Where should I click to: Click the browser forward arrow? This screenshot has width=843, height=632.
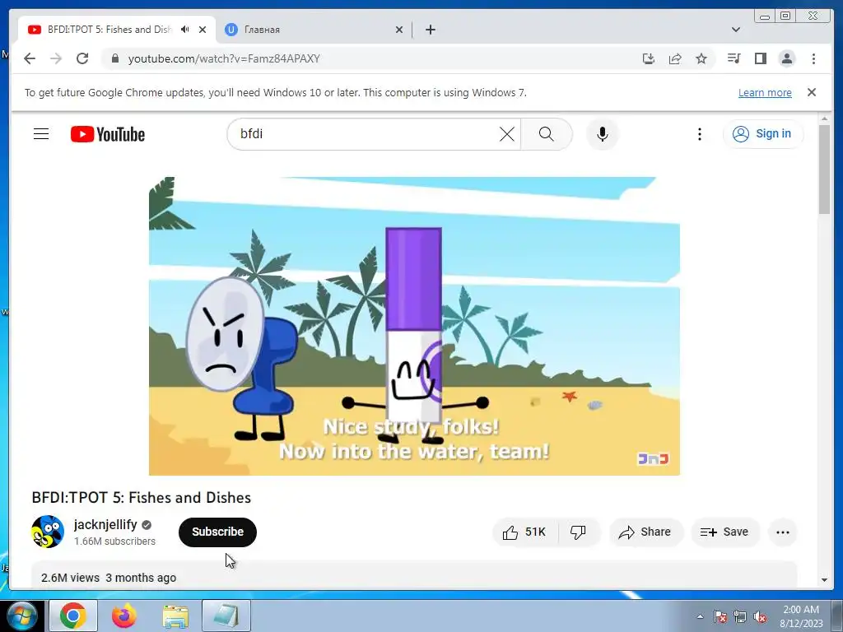[x=56, y=58]
